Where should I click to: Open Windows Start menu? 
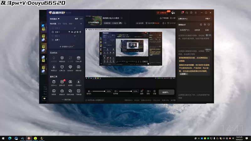pos(3,138)
